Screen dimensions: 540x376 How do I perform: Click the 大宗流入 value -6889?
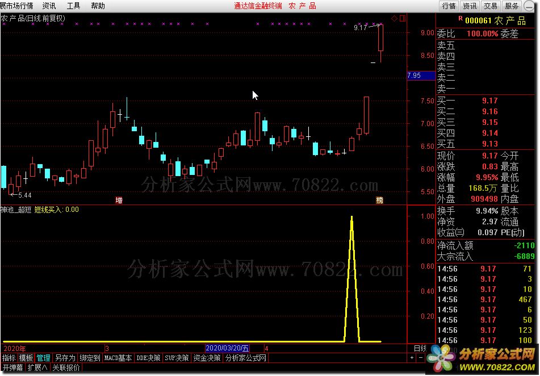[x=524, y=256]
